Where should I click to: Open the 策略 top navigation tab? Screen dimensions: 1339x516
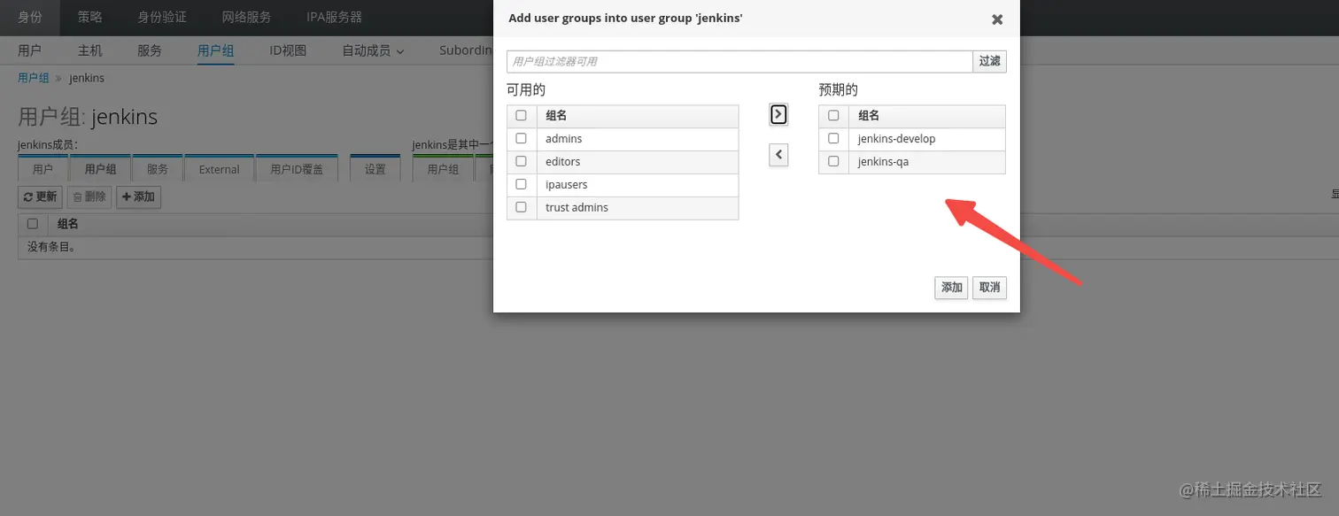tap(89, 17)
